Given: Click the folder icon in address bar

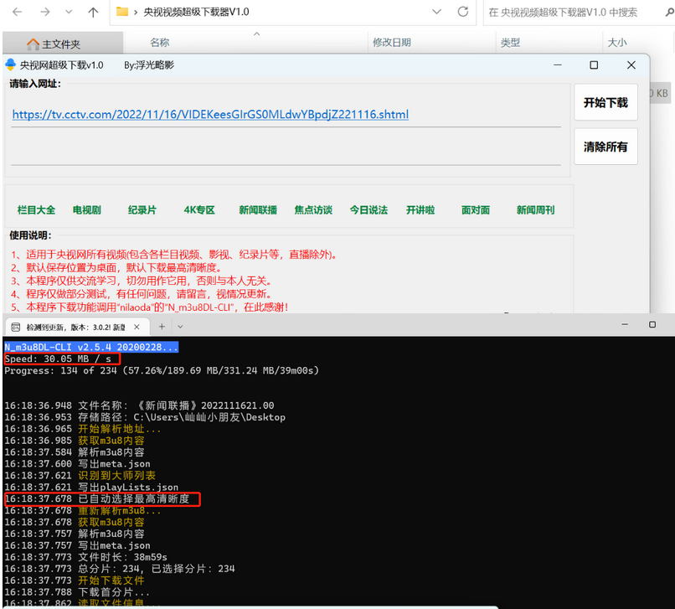Looking at the screenshot, I should pyautogui.click(x=122, y=12).
